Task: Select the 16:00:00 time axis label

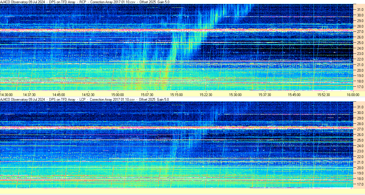Action: (x=353, y=95)
